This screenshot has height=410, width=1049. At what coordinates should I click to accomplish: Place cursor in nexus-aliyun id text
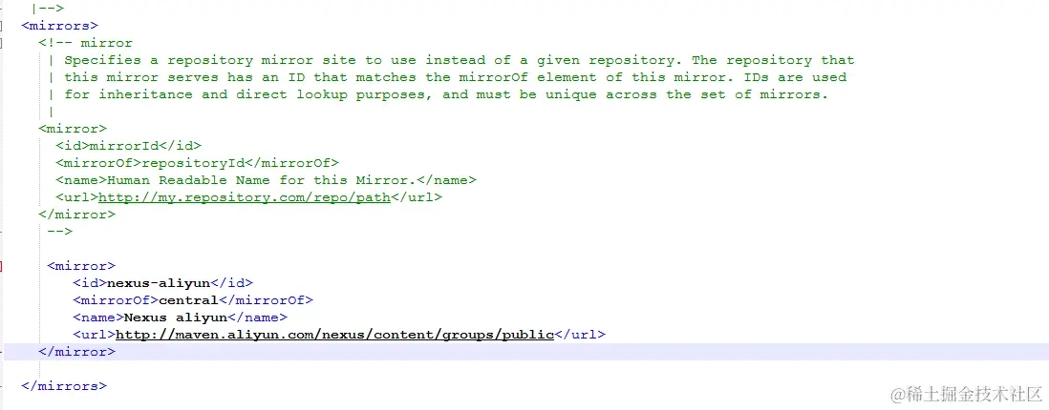tap(159, 283)
